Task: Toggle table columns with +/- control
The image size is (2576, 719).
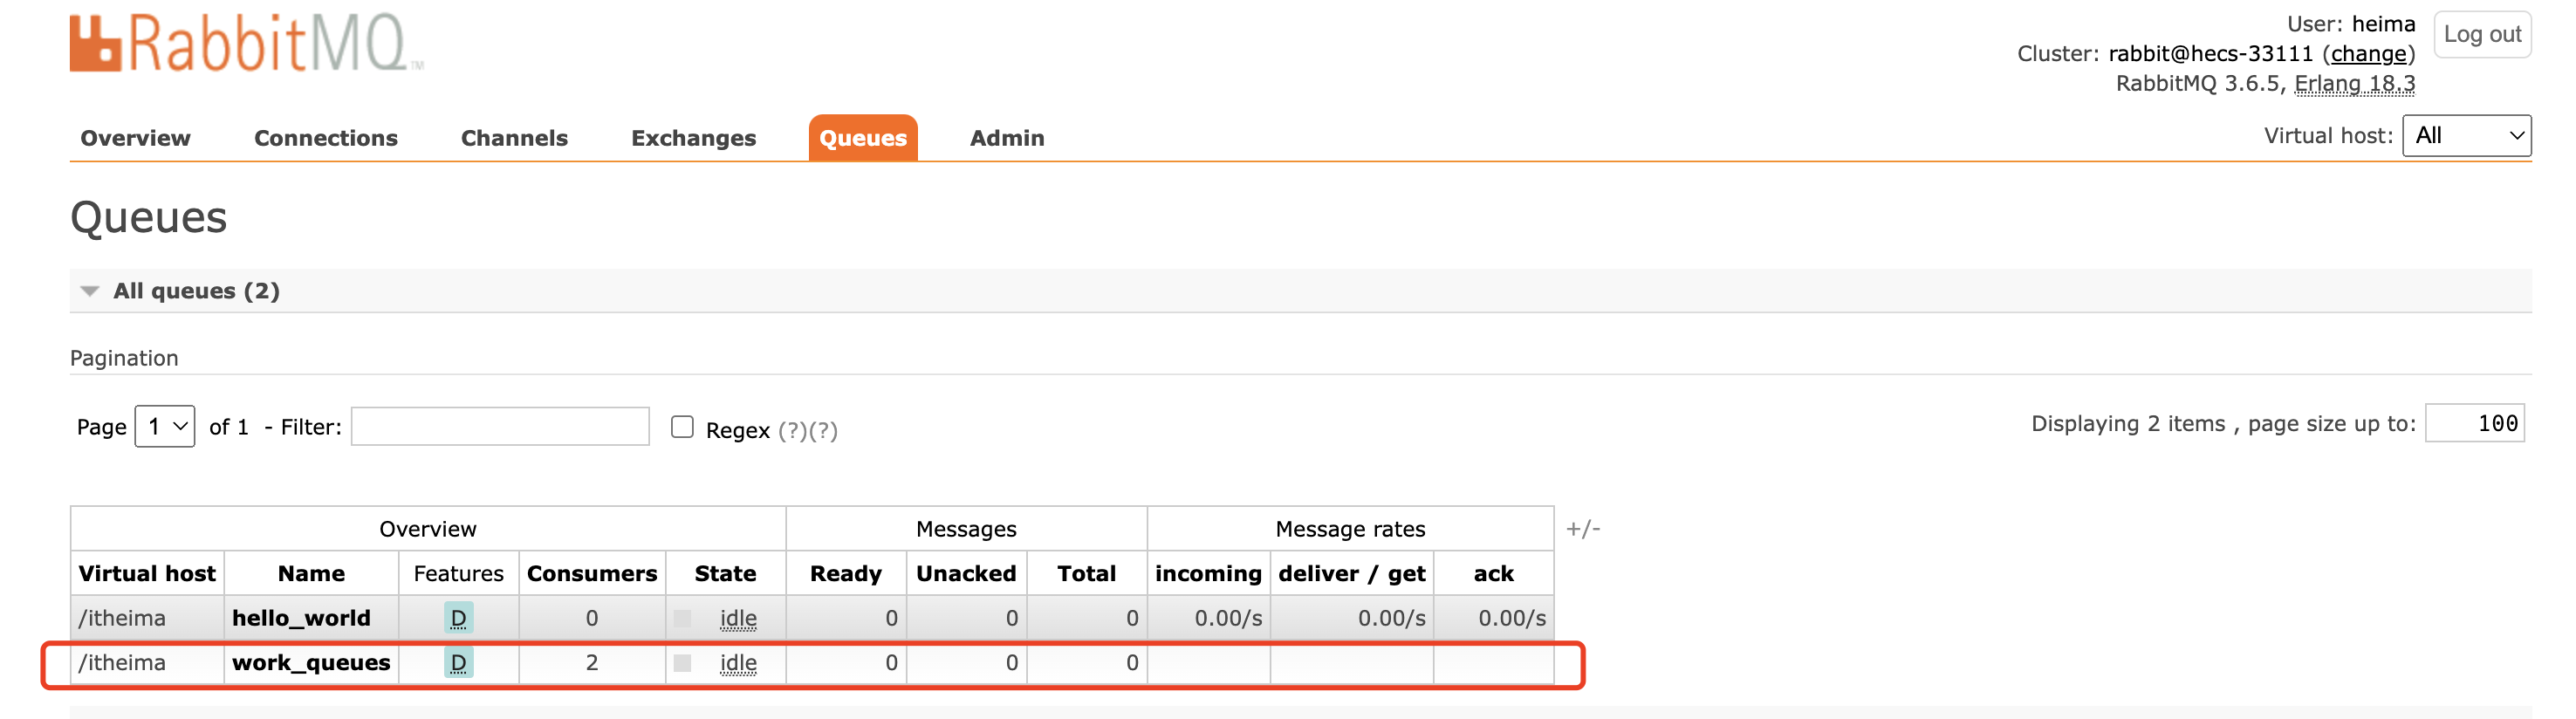Action: click(1582, 529)
